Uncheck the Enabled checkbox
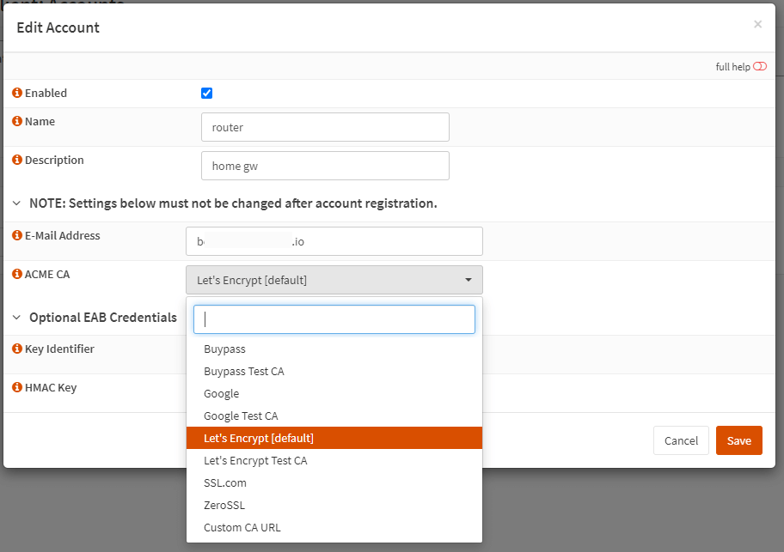 206,94
